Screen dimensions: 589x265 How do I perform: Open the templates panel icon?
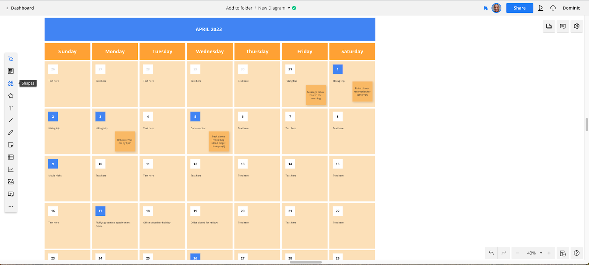pyautogui.click(x=11, y=71)
